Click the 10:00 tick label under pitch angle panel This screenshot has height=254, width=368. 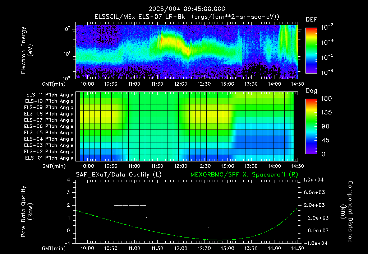point(87,166)
